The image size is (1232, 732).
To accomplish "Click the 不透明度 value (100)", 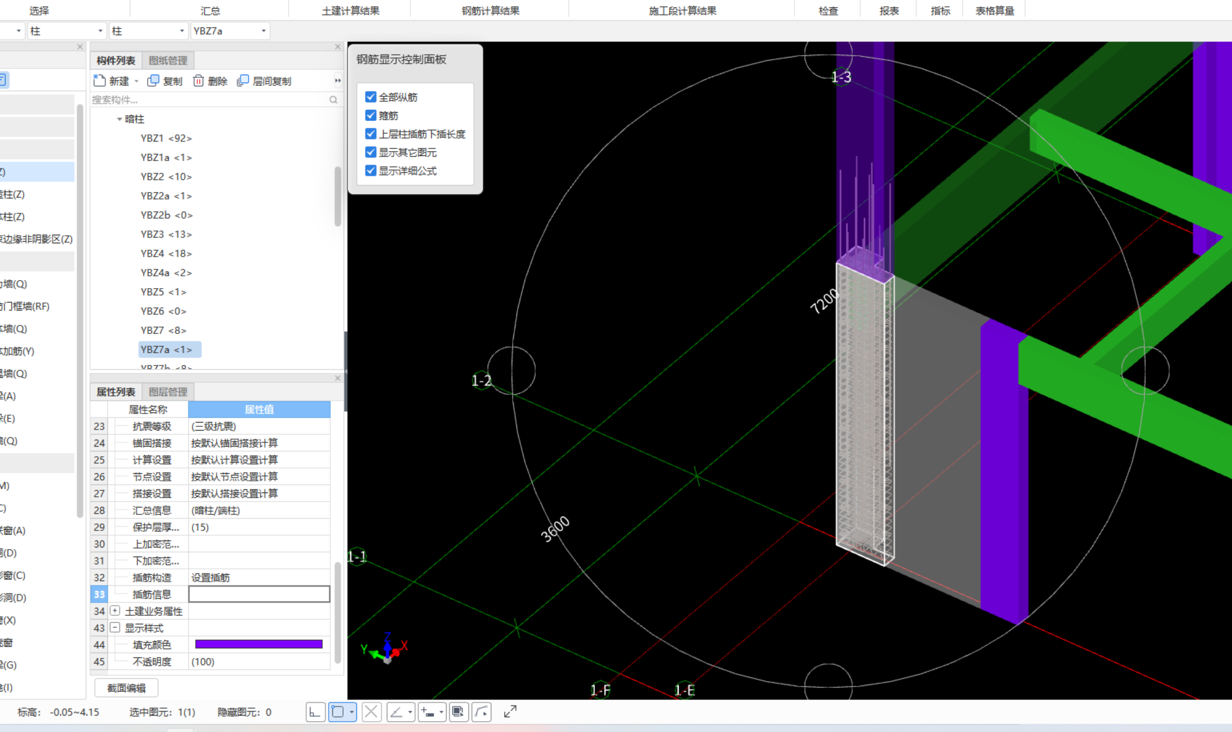I will (259, 662).
